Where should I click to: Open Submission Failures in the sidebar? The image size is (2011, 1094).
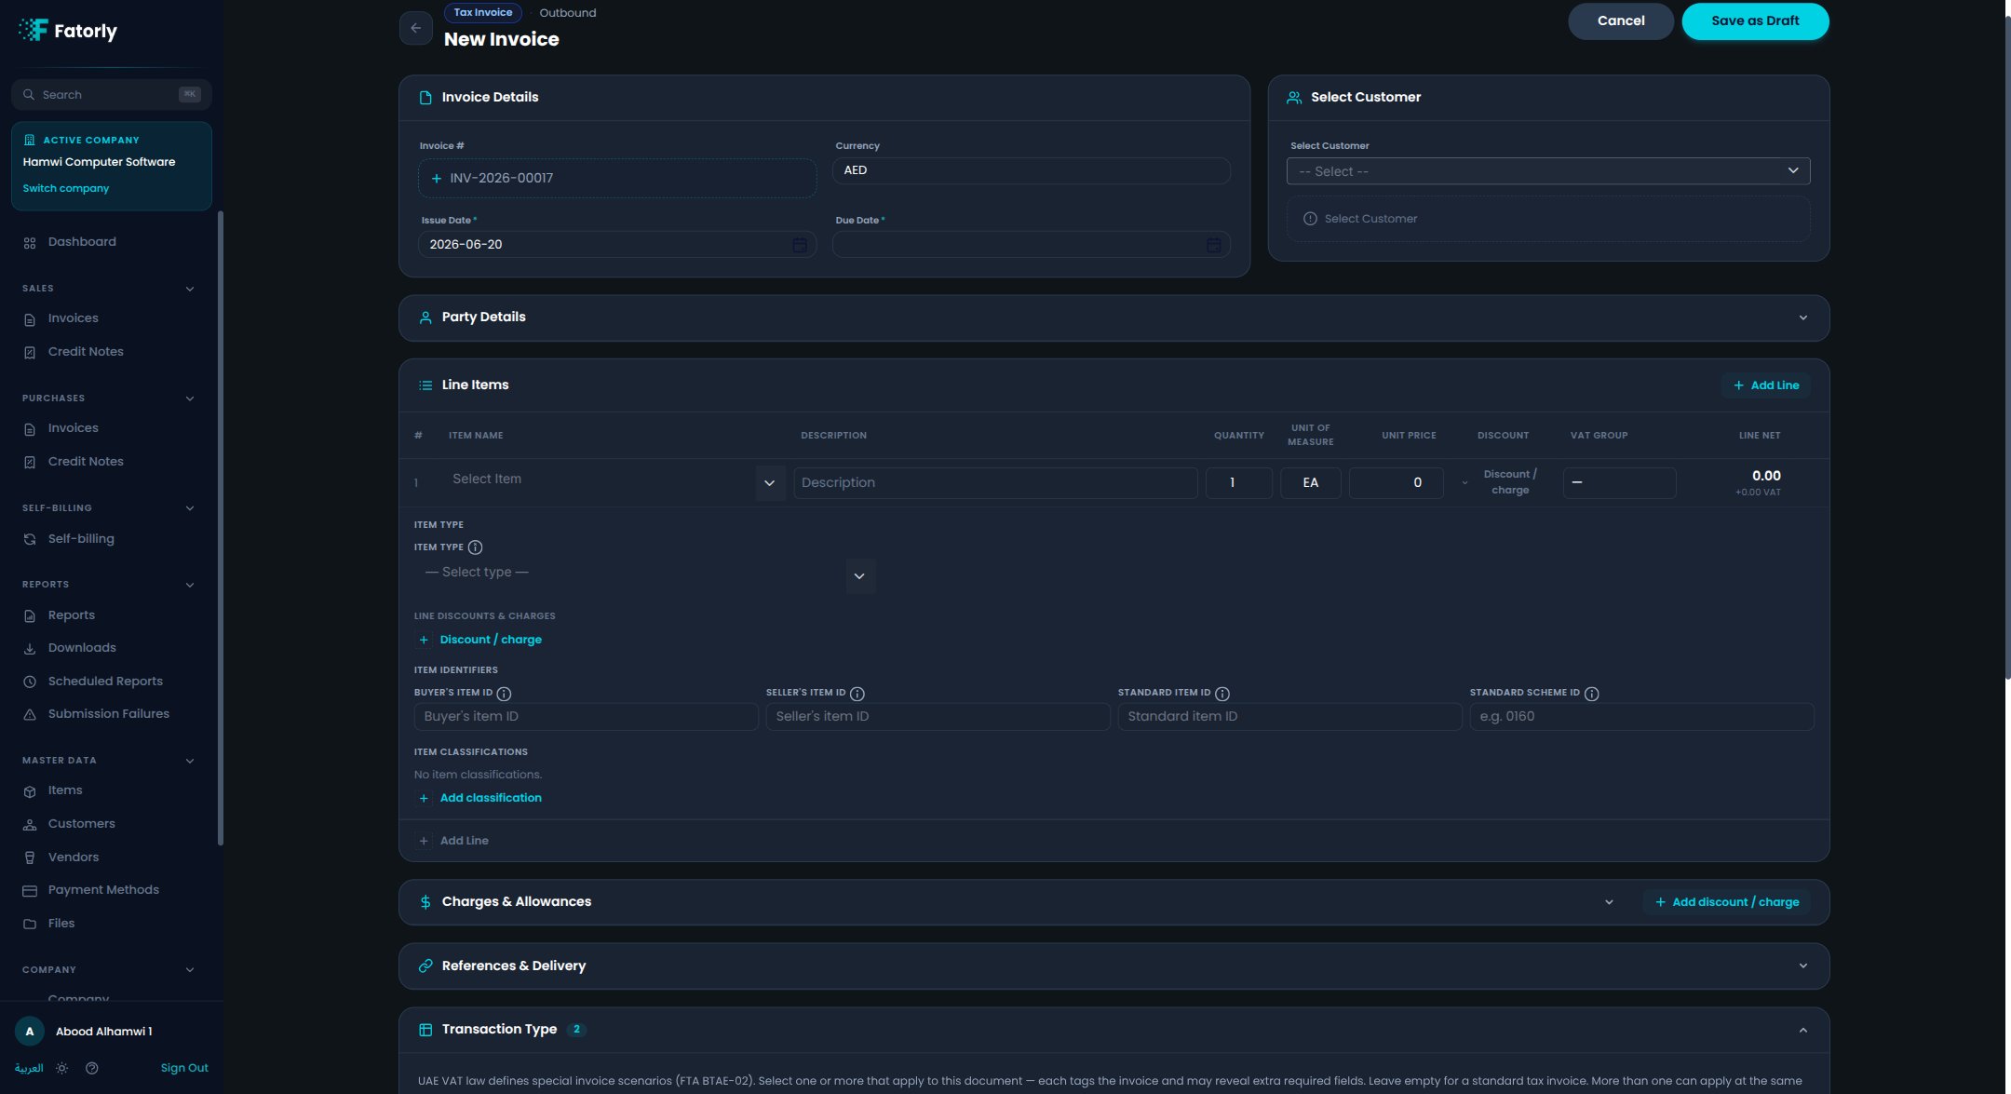[108, 714]
